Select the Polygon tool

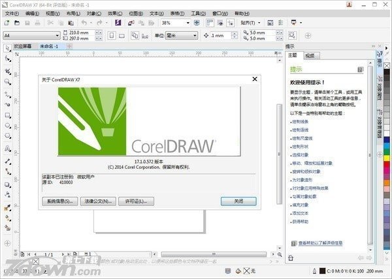pos(7,136)
